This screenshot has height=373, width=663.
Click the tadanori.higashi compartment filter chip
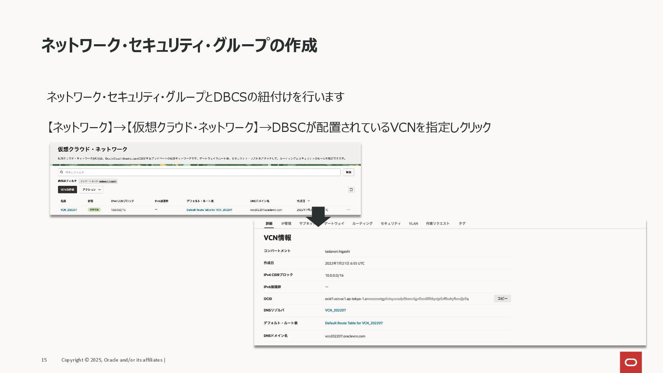98,181
